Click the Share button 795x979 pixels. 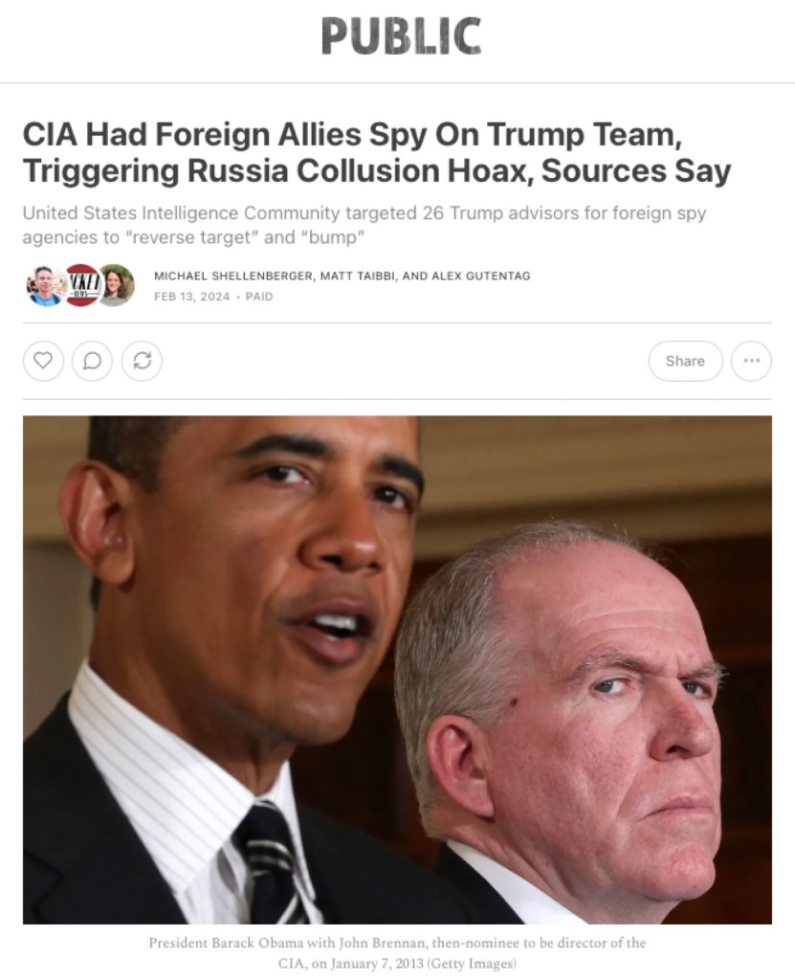click(685, 361)
